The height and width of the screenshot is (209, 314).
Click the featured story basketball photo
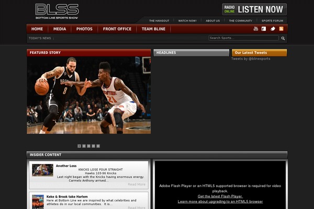tap(89, 95)
